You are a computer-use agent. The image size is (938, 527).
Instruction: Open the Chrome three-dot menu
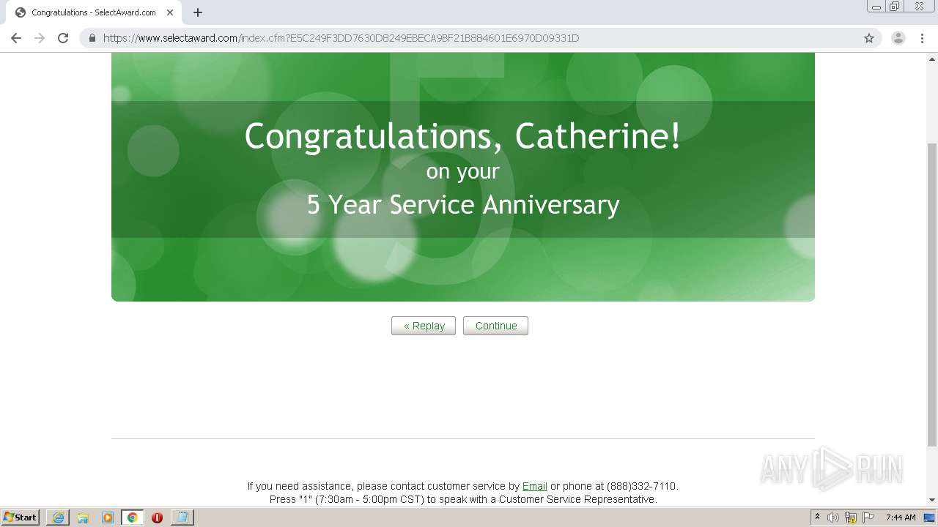pyautogui.click(x=922, y=38)
